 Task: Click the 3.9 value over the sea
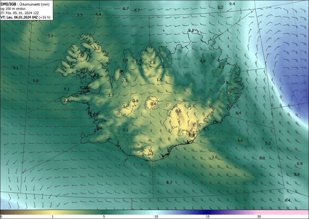click(50, 36)
